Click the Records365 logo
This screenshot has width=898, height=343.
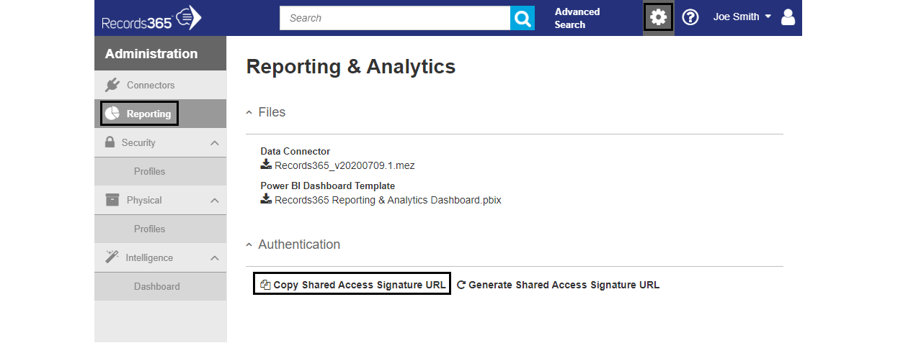151,18
